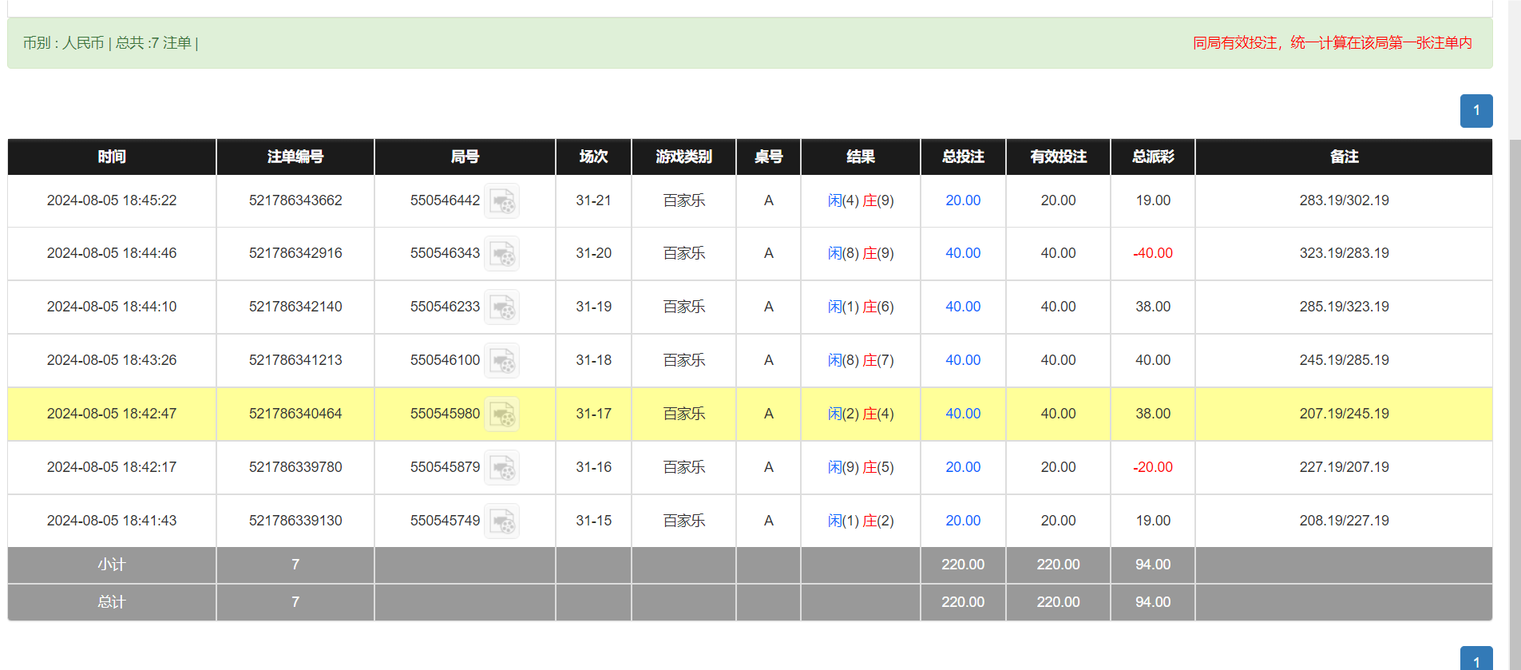
Task: Click 40.00 bet link for order 521786342916
Action: point(962,253)
